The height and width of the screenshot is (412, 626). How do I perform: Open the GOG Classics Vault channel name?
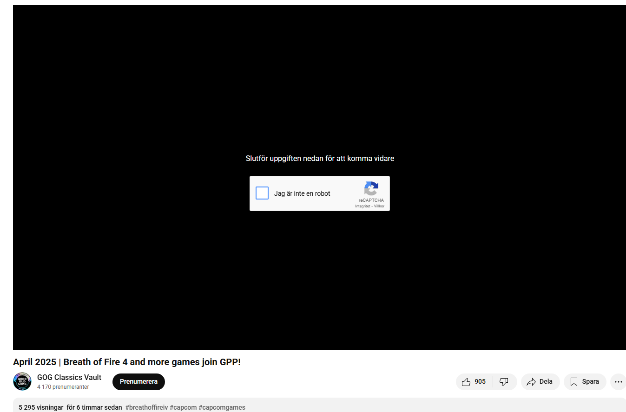[69, 377]
